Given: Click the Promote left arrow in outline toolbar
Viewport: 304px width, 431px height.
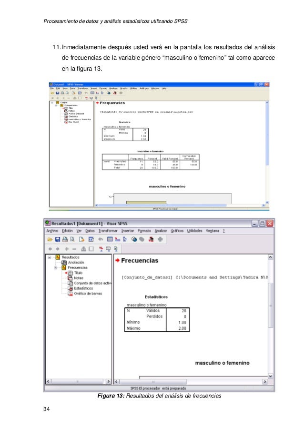Looking at the screenshot, I should pos(50,249).
